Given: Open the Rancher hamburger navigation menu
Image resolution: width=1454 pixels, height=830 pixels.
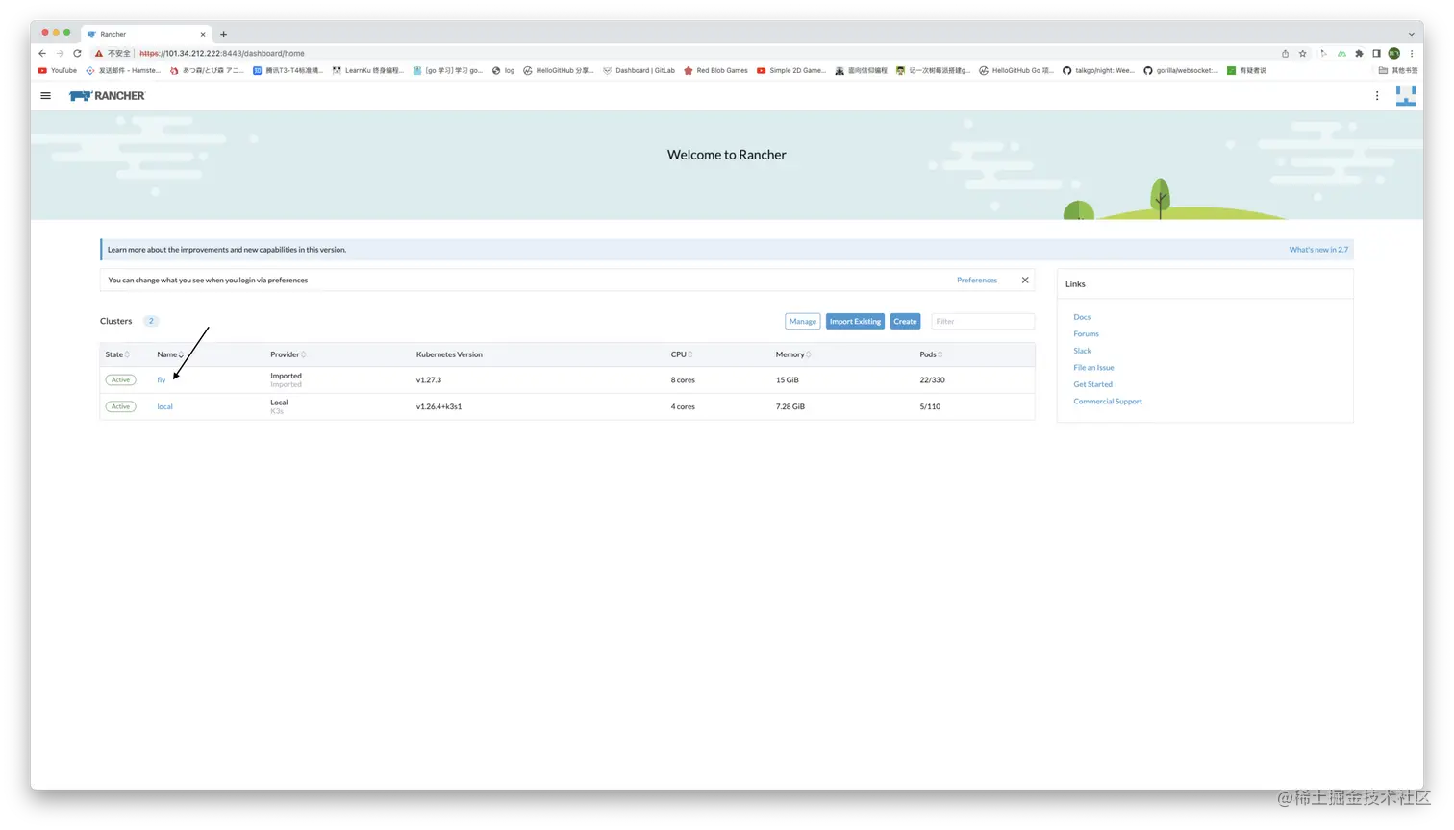Looking at the screenshot, I should (45, 96).
